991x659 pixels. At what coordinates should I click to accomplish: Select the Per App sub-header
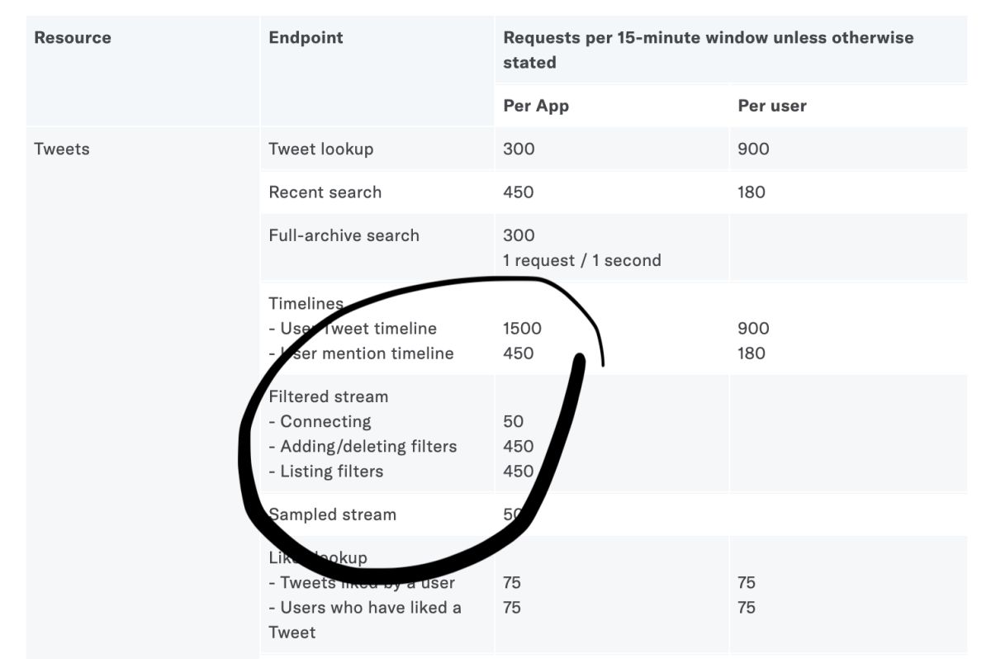coord(536,106)
